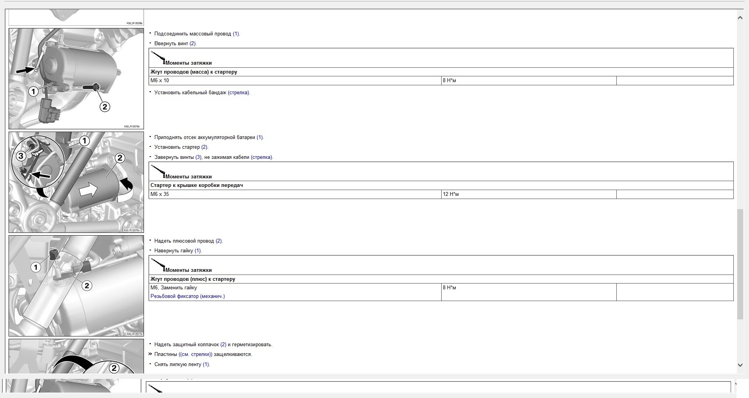
Task: Open the ground wire connection illustration
Action: 76,79
